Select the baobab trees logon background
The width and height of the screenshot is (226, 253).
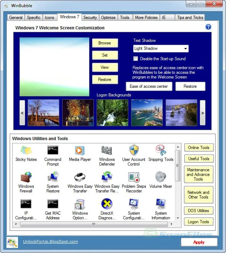[43, 113]
